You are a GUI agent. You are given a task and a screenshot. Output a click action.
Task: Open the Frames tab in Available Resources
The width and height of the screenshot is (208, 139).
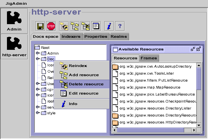(x=149, y=58)
